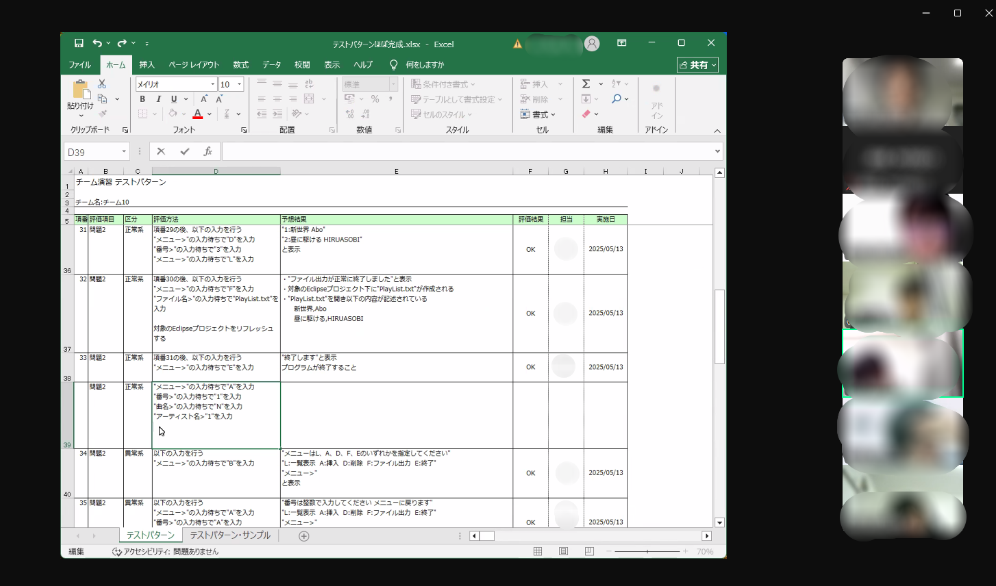Open the Name Box dropdown next to D39
Image resolution: width=996 pixels, height=586 pixels.
click(x=124, y=152)
